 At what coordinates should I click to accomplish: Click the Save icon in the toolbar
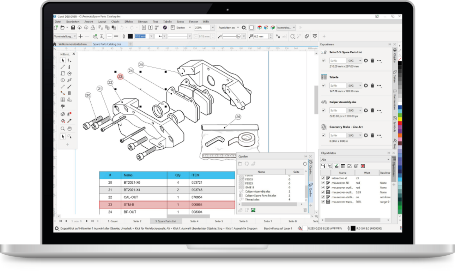(x=73, y=28)
